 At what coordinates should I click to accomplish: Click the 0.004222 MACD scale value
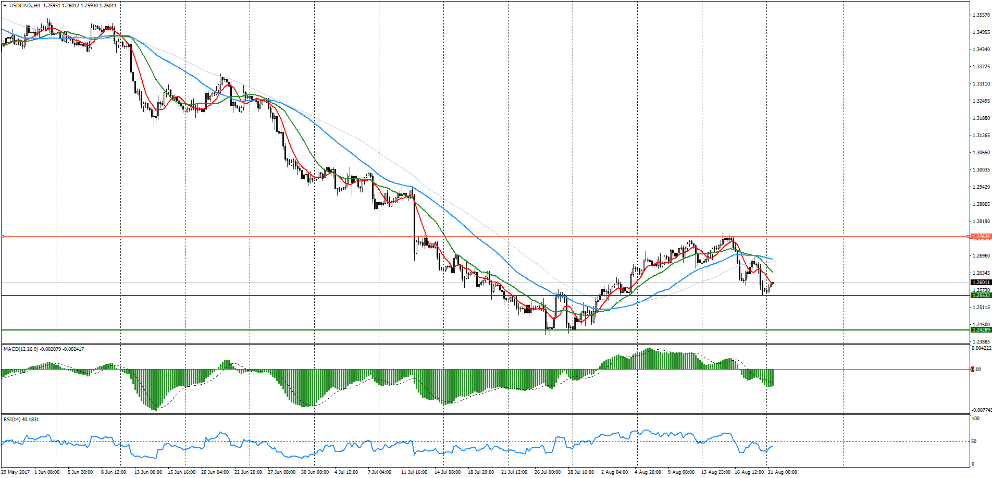click(x=981, y=348)
